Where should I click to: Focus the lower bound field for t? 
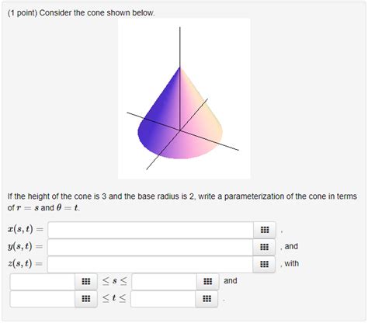coord(43,299)
